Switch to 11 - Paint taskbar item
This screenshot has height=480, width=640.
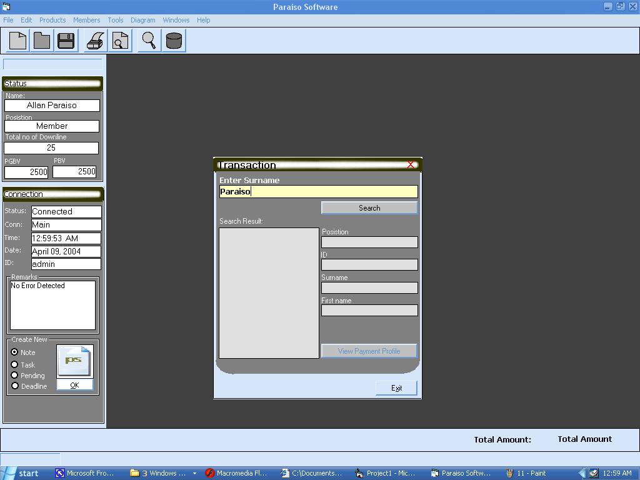[526, 474]
